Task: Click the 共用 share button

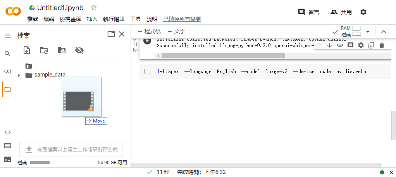Action: 341,12
